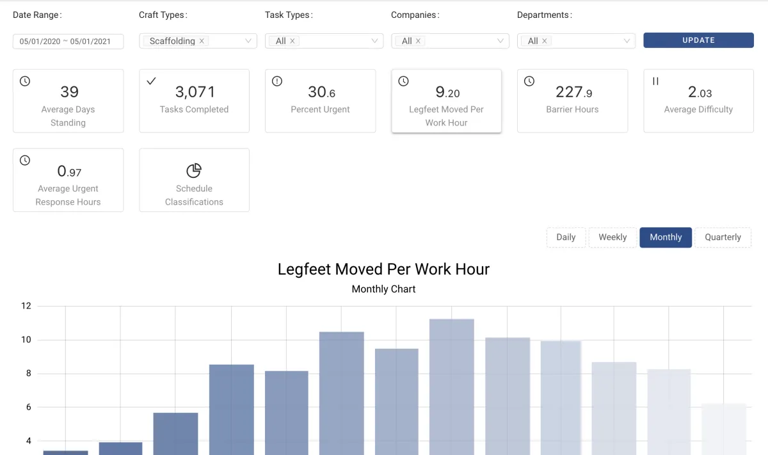Switch the chart view to Daily
Viewport: 768px width, 455px height.
click(566, 237)
